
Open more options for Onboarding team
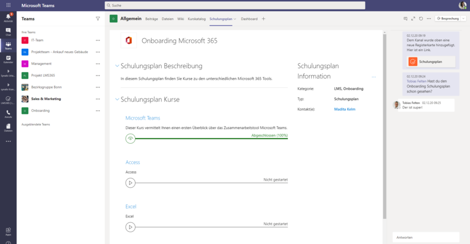[98, 110]
